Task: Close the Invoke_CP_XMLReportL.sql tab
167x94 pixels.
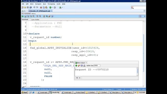Action: [51, 11]
